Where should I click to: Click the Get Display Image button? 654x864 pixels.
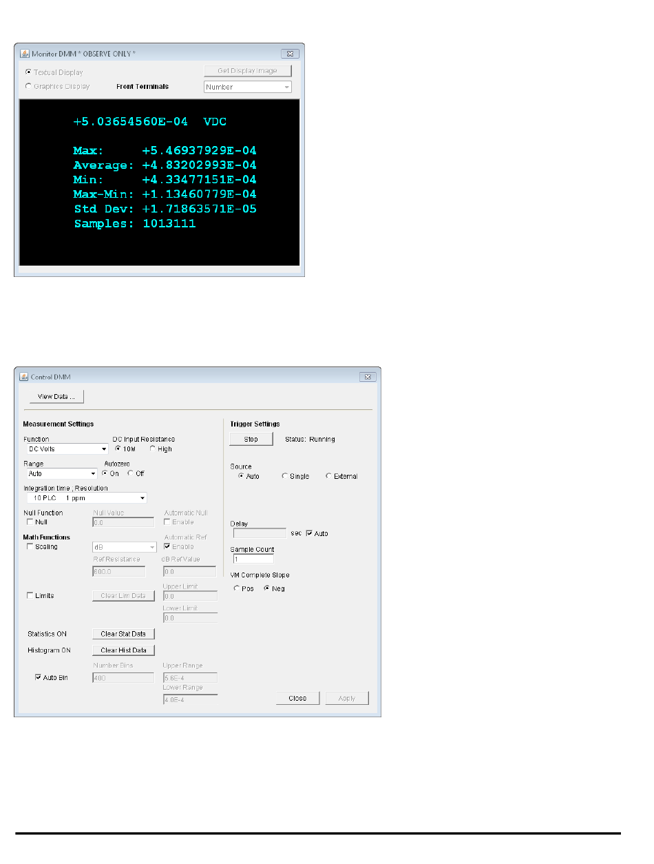click(248, 71)
